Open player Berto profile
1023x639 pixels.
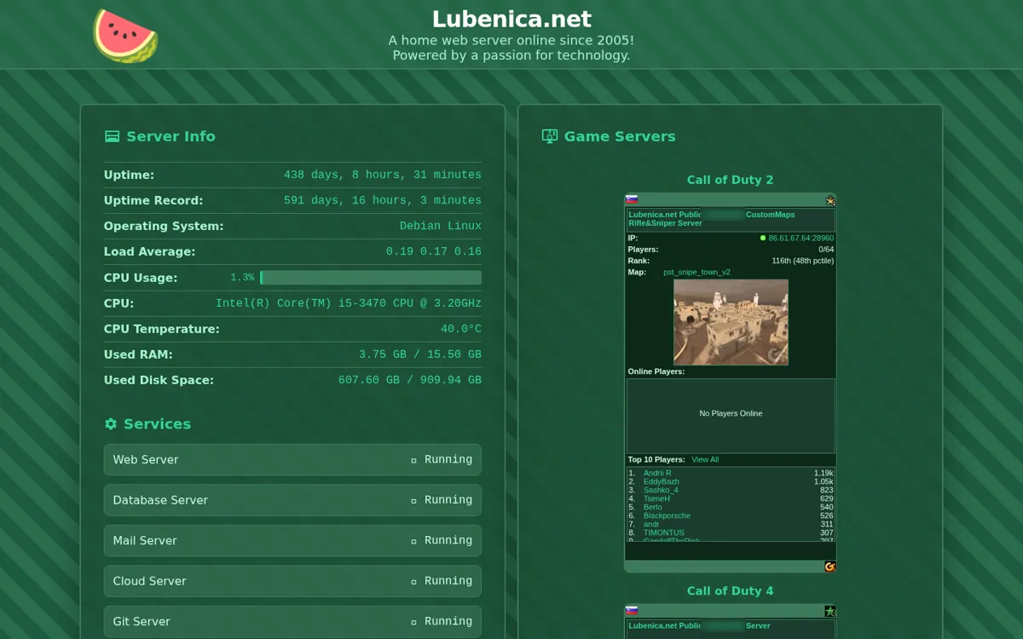click(653, 507)
